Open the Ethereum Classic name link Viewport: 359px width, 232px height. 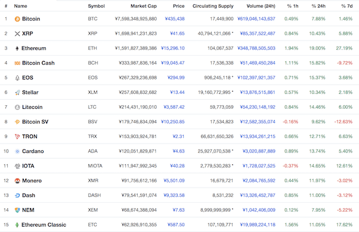click(44, 225)
